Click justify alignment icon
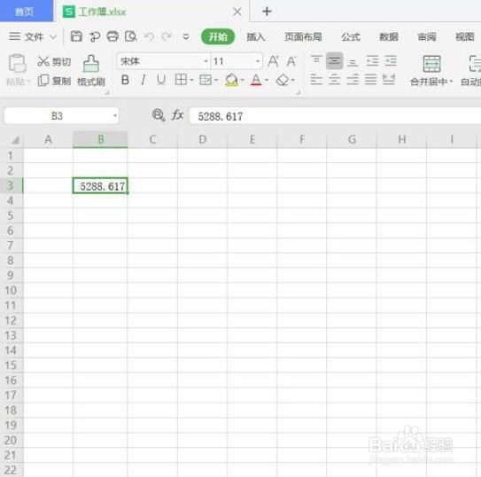The height and width of the screenshot is (477, 481). pos(370,80)
